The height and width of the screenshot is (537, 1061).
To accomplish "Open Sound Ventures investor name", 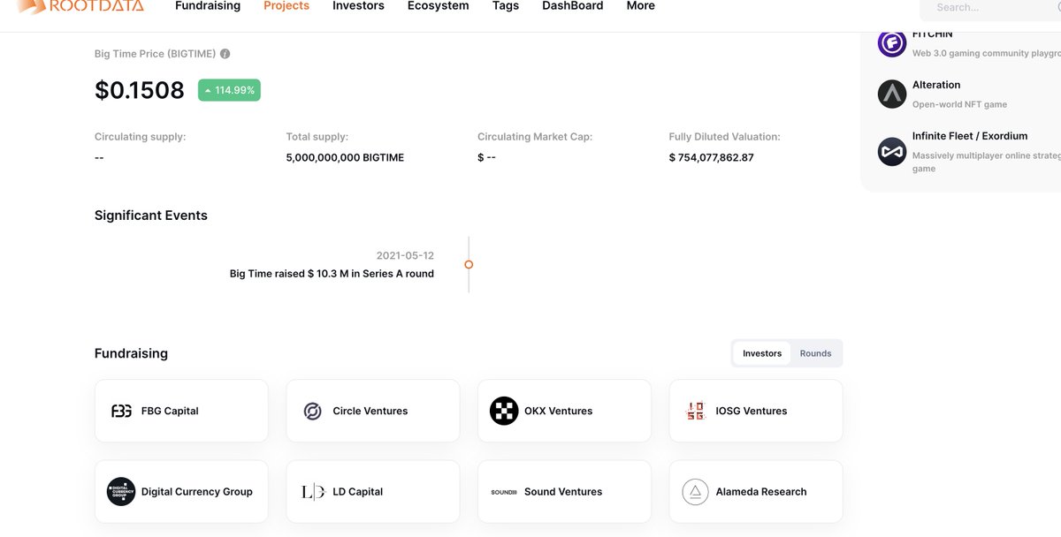I will (x=563, y=491).
